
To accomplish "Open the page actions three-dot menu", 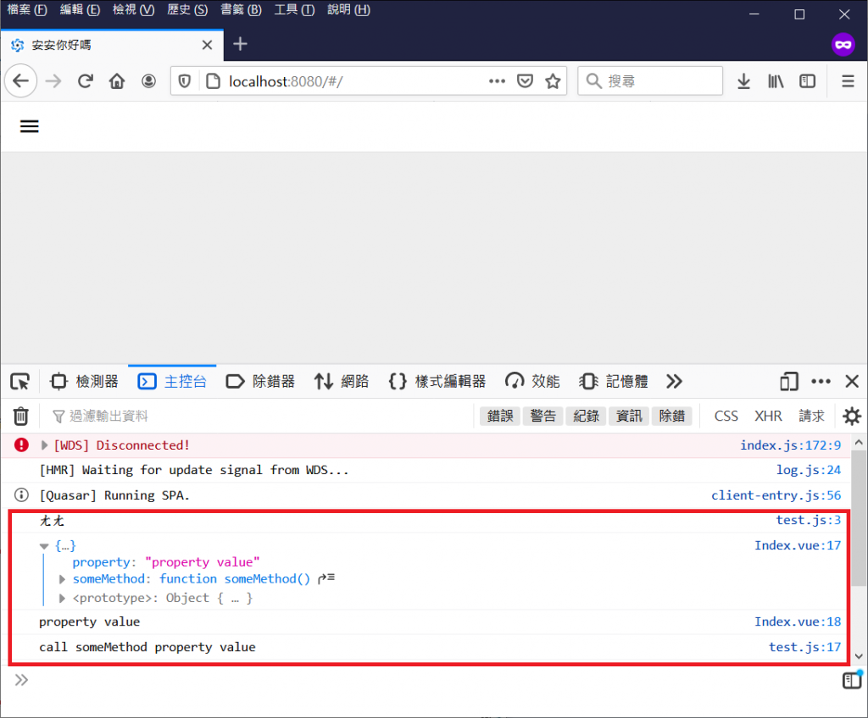I will click(x=497, y=81).
